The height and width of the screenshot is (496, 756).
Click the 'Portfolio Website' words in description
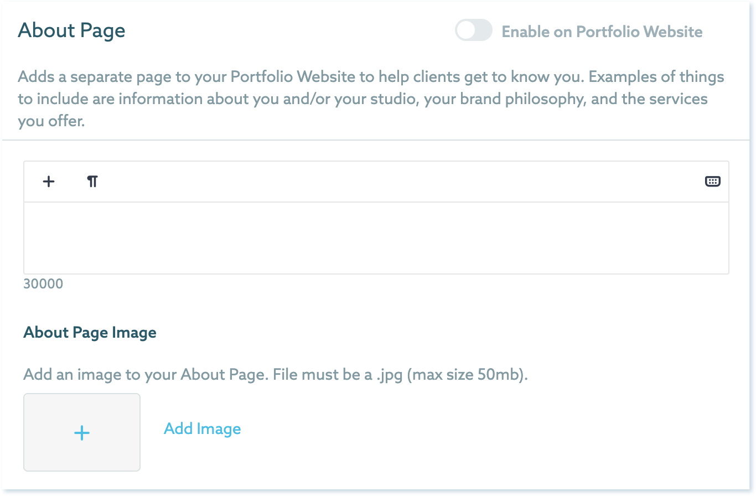tap(293, 76)
